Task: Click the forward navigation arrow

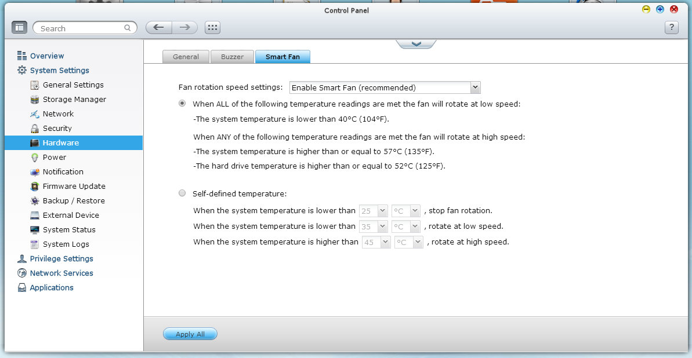Action: (x=184, y=28)
